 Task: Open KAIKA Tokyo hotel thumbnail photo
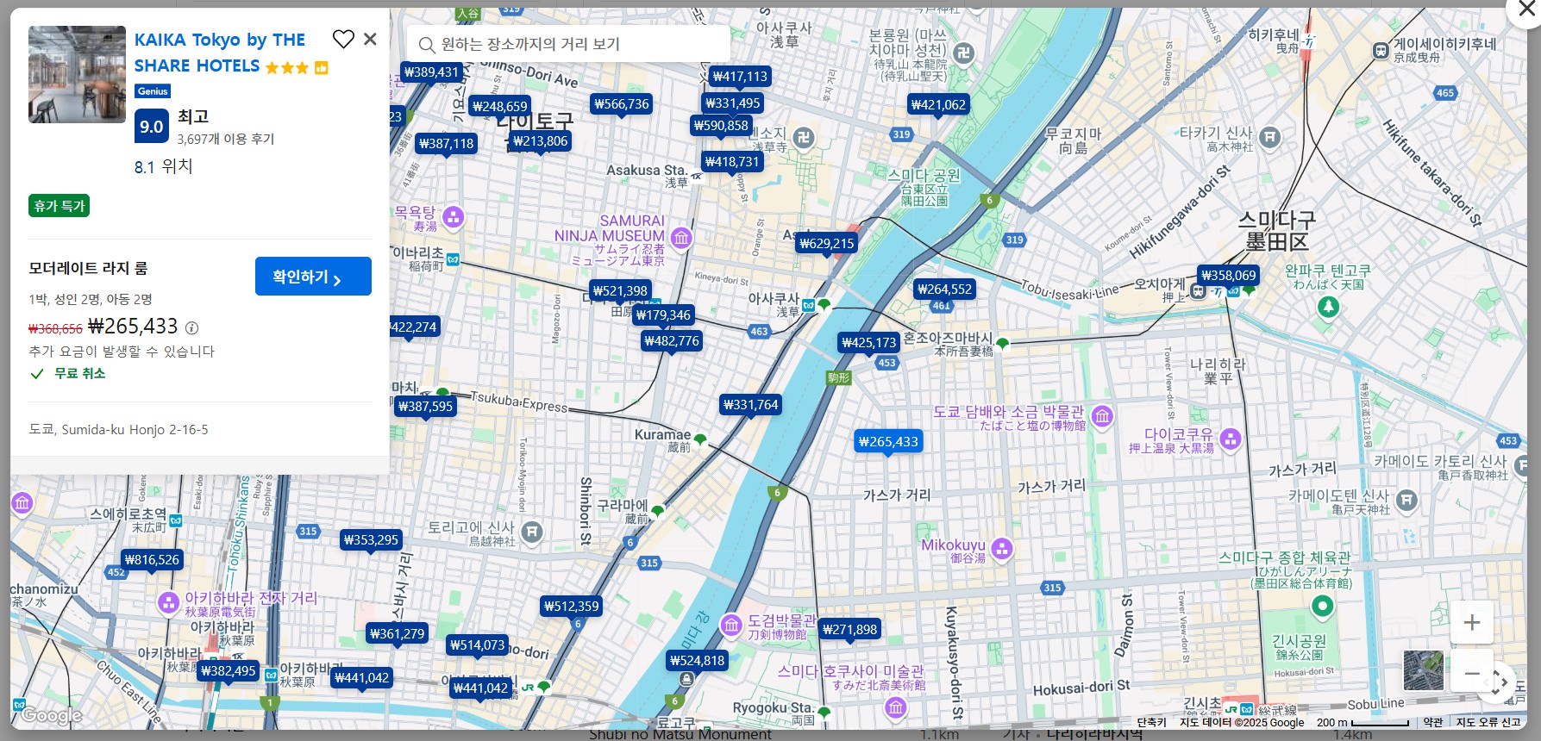(77, 74)
